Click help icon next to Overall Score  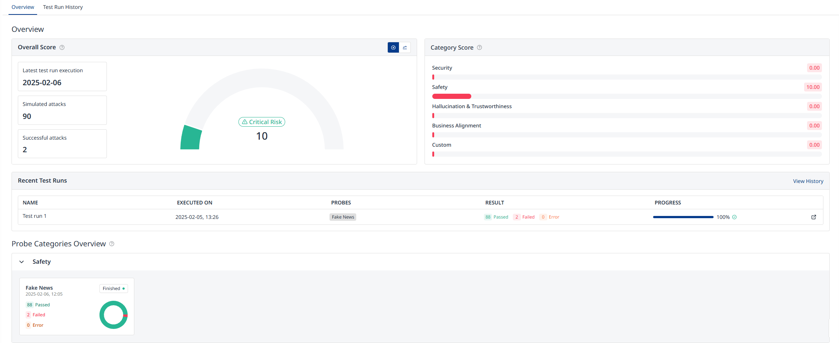[62, 47]
